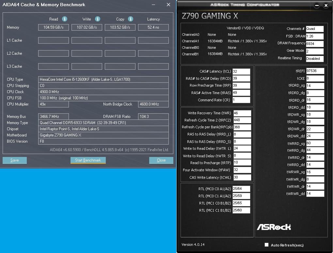Click the Write Recovery Time (tWR) field

(x=242, y=113)
